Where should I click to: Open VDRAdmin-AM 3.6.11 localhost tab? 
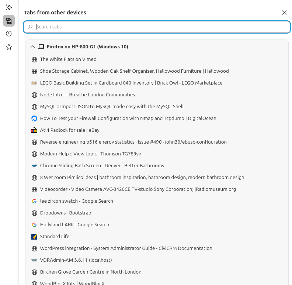(76, 260)
